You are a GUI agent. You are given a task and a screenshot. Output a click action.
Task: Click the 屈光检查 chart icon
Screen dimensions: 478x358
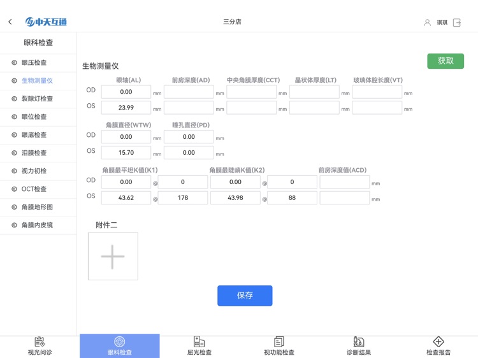199,341
